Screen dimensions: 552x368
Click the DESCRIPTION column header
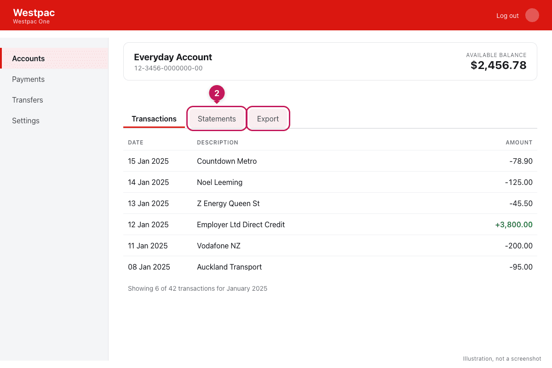click(218, 143)
